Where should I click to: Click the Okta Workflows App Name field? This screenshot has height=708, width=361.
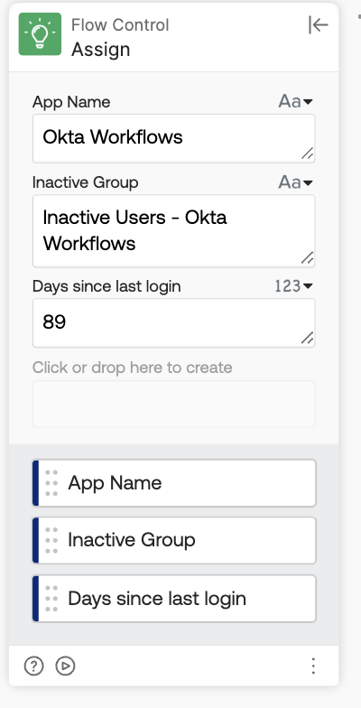click(173, 138)
